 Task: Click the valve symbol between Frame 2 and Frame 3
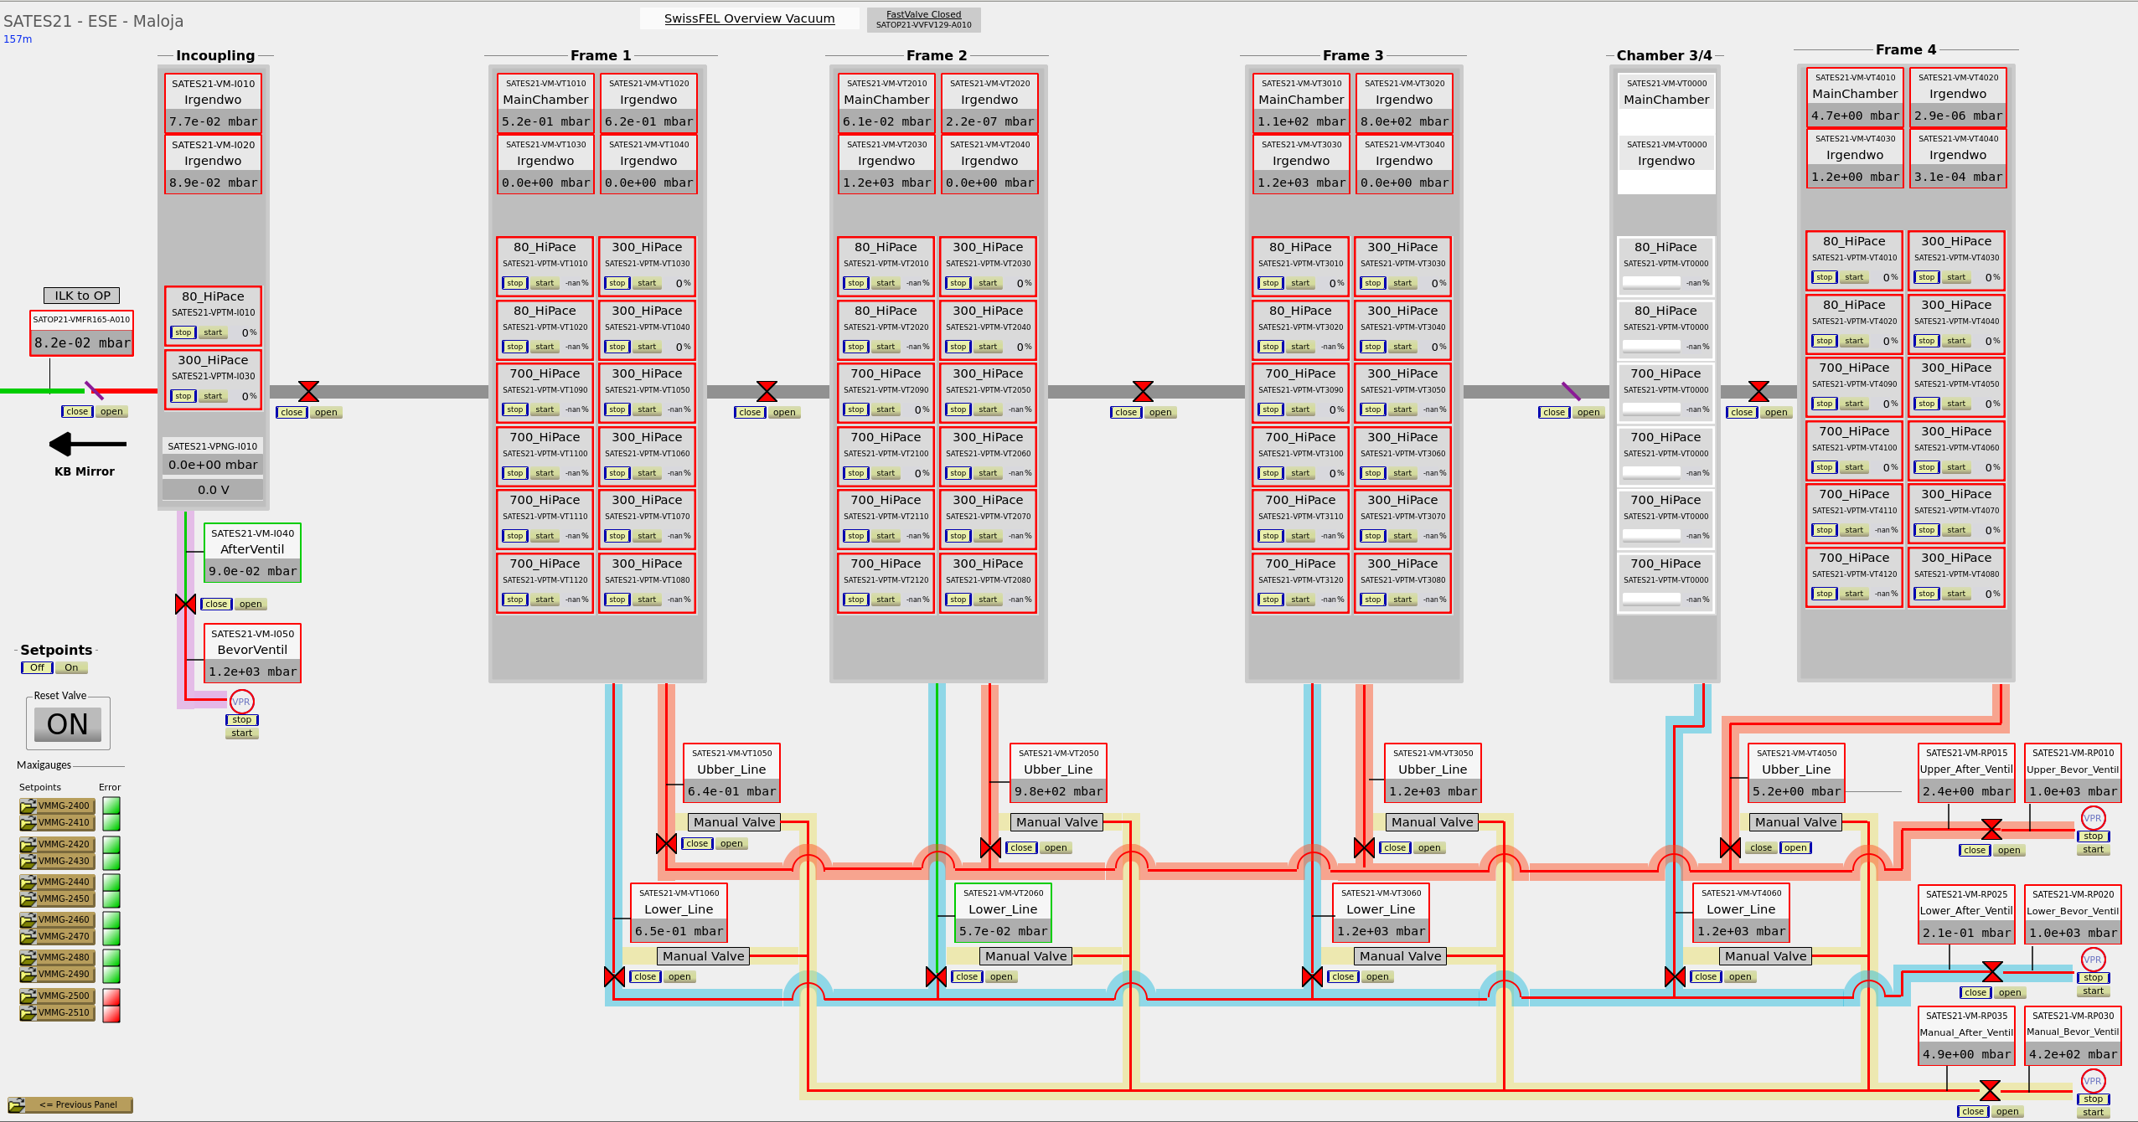(1143, 391)
